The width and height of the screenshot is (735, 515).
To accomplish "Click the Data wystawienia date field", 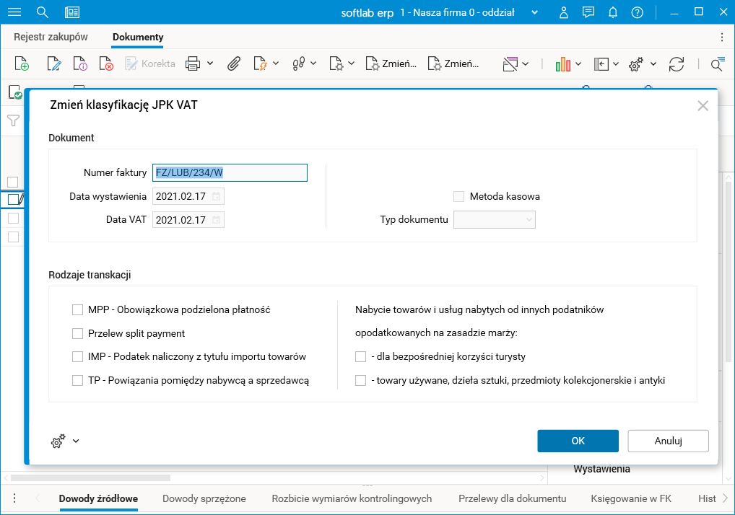I will point(188,196).
